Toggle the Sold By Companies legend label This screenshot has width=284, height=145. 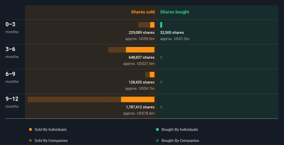pos(51,141)
